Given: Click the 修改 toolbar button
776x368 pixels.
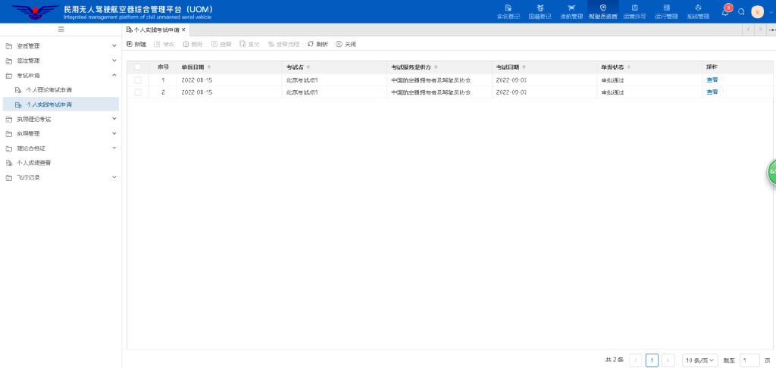Looking at the screenshot, I should [164, 44].
